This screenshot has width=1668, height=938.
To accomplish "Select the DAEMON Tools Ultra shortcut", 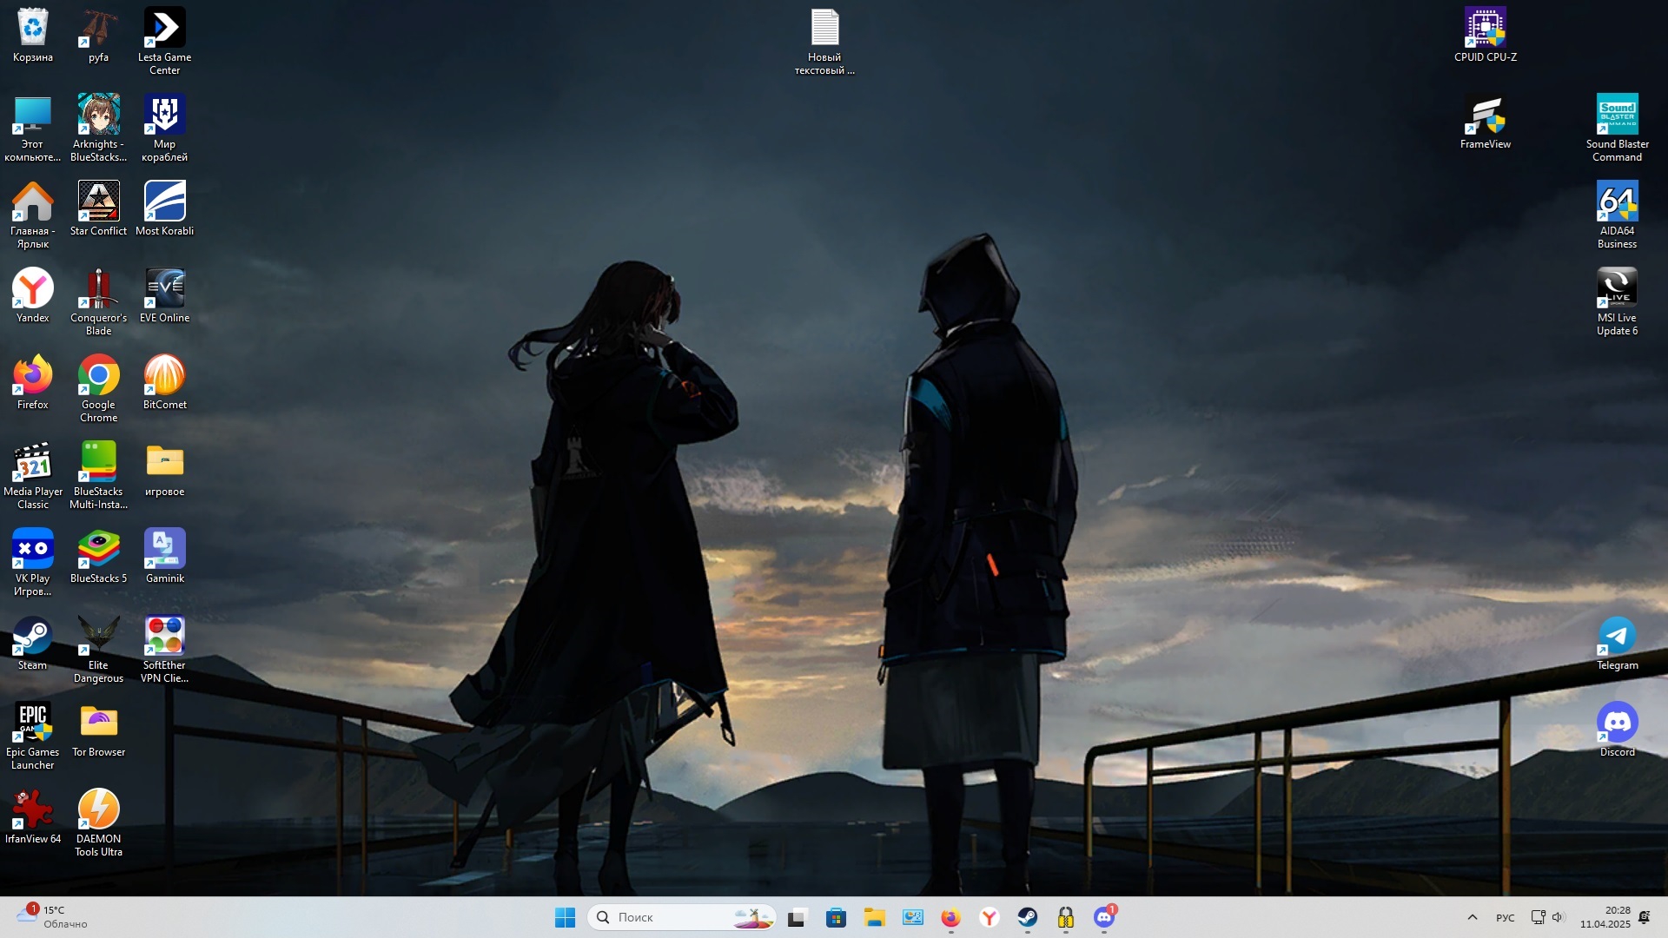I will point(98,823).
